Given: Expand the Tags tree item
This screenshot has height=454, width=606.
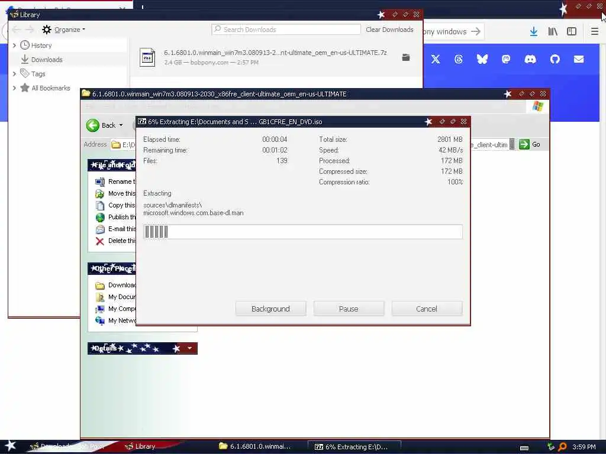Looking at the screenshot, I should [x=14, y=73].
